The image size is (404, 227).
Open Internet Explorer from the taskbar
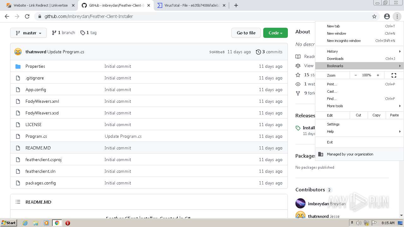[25, 223]
